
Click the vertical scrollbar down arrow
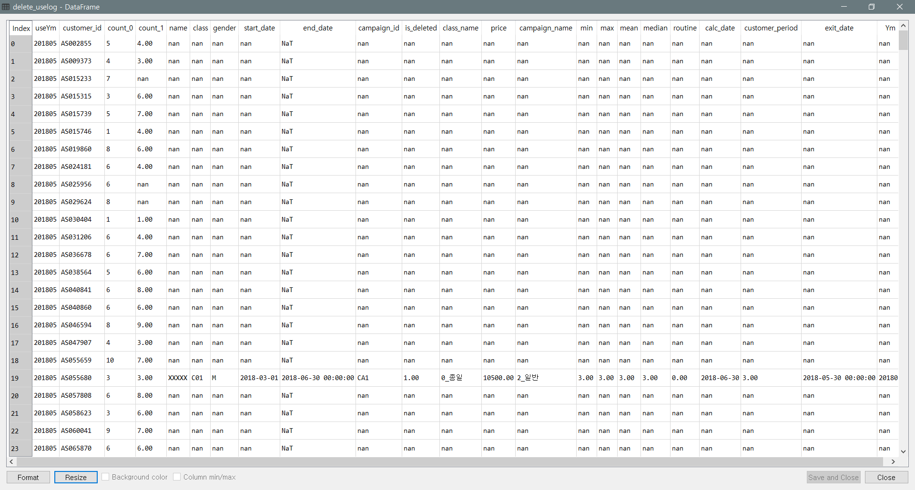(903, 451)
